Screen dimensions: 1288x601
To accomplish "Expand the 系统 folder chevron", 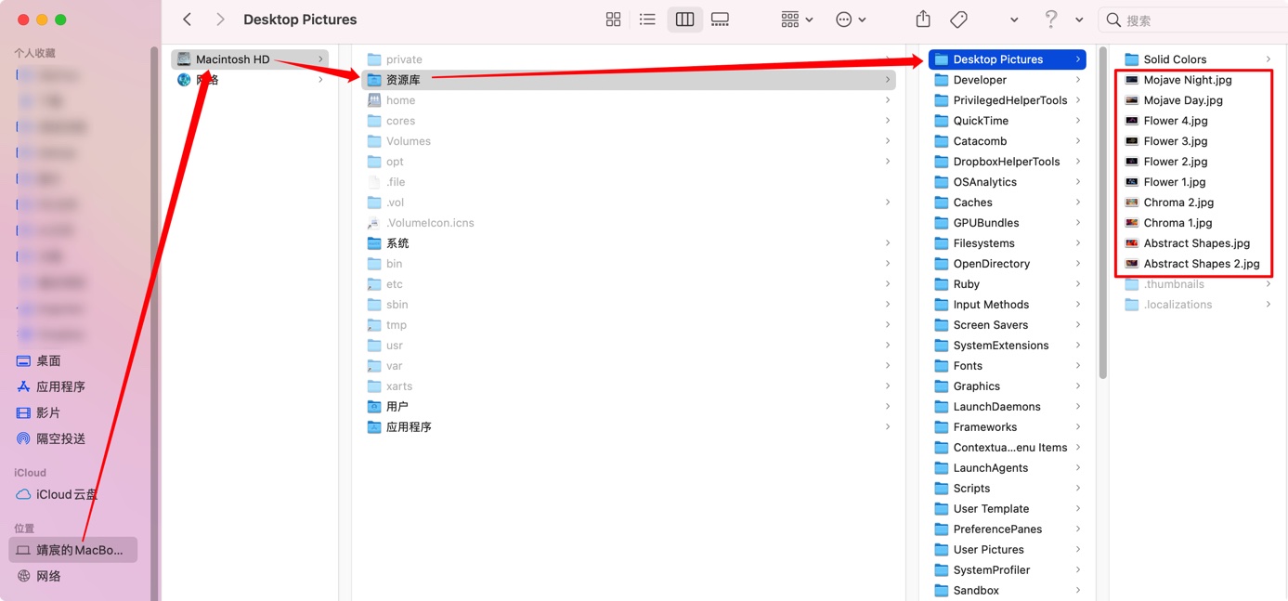I will click(888, 243).
